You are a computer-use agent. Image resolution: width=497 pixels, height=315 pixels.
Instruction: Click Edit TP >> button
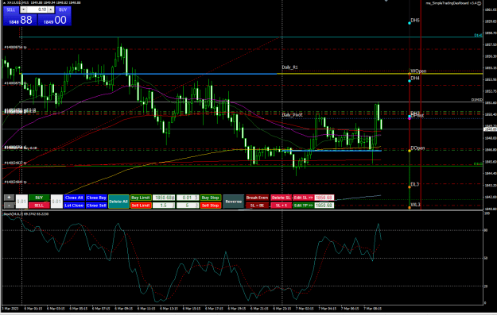303,206
